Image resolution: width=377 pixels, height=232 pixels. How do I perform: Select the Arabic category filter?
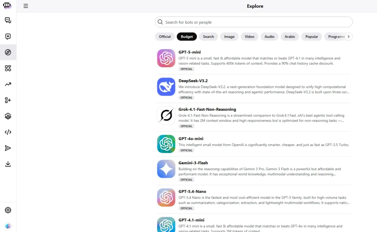(290, 36)
